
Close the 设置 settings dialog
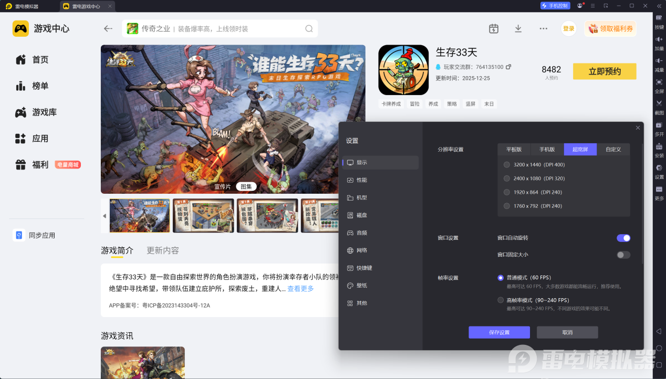(x=638, y=128)
